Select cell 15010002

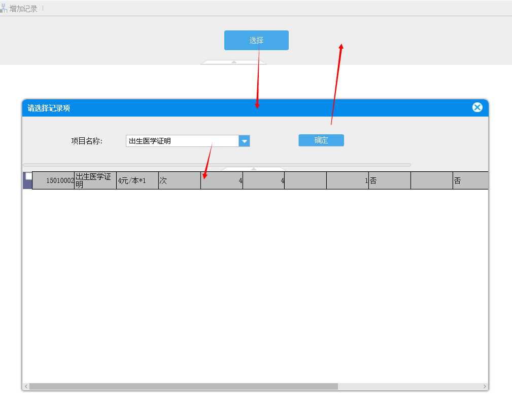53,180
